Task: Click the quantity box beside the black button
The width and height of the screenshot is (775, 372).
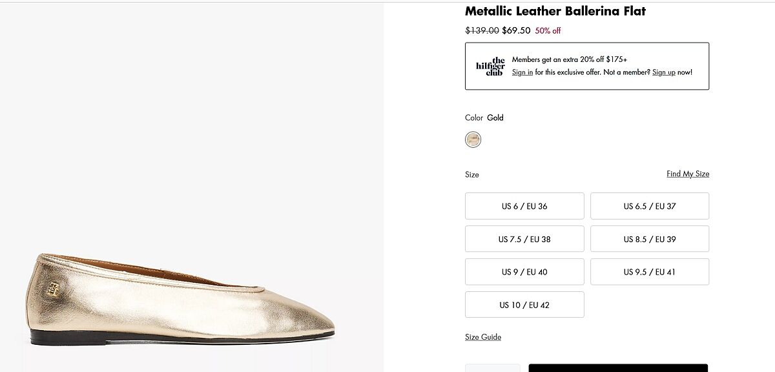Action: [x=492, y=368]
